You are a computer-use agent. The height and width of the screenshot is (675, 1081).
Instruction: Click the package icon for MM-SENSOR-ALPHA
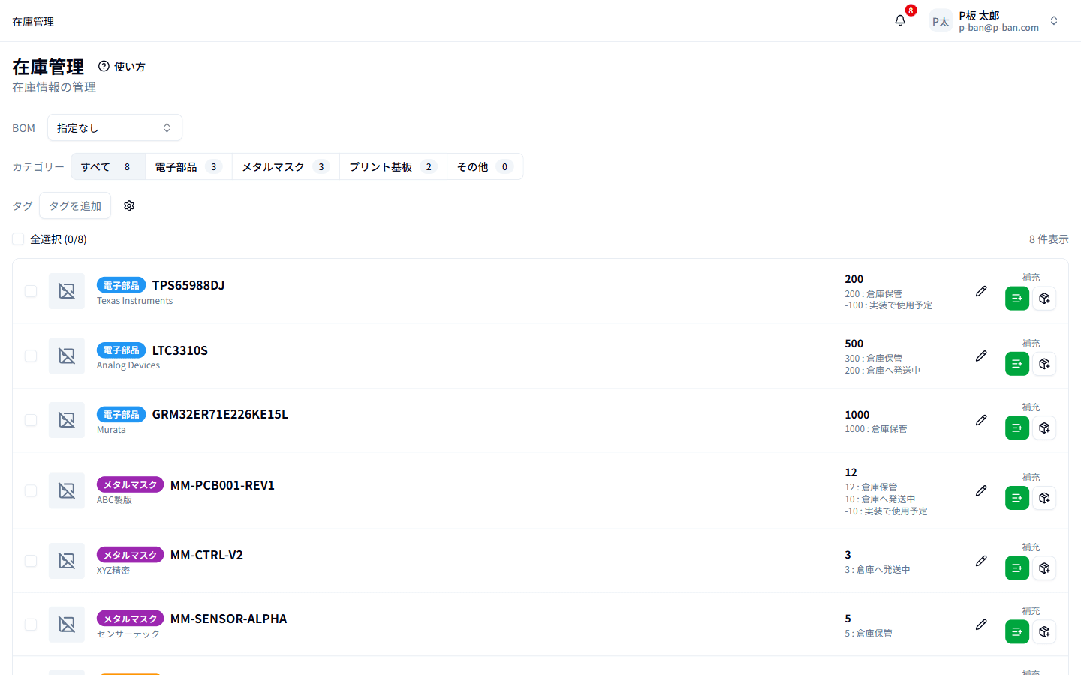point(1044,632)
